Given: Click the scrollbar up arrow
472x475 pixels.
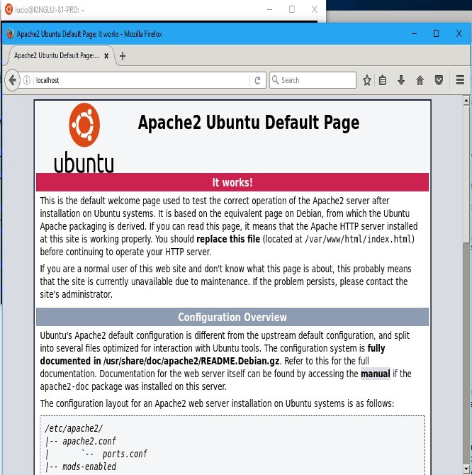Looking at the screenshot, I should [466, 104].
